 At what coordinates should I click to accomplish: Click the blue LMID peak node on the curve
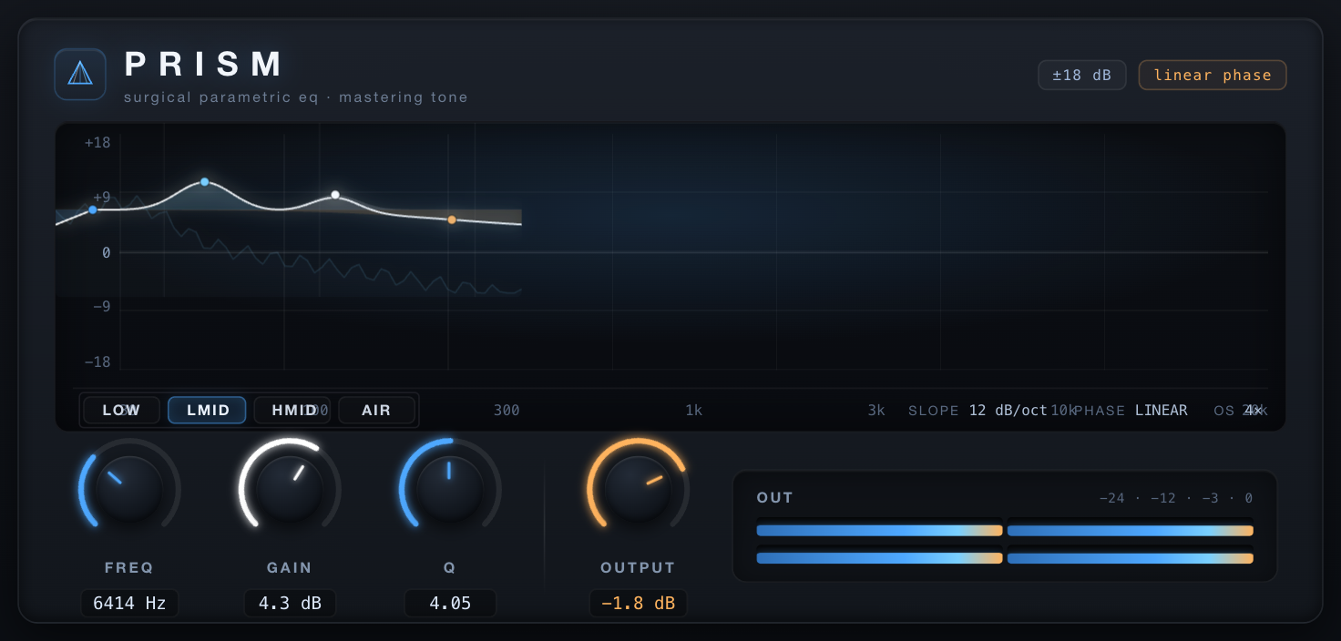204,182
